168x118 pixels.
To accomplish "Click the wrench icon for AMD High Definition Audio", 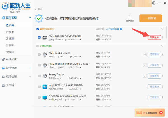I will tap(145, 65).
